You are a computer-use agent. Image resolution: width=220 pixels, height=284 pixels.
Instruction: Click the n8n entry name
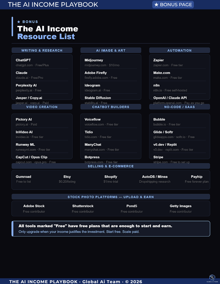156,85
